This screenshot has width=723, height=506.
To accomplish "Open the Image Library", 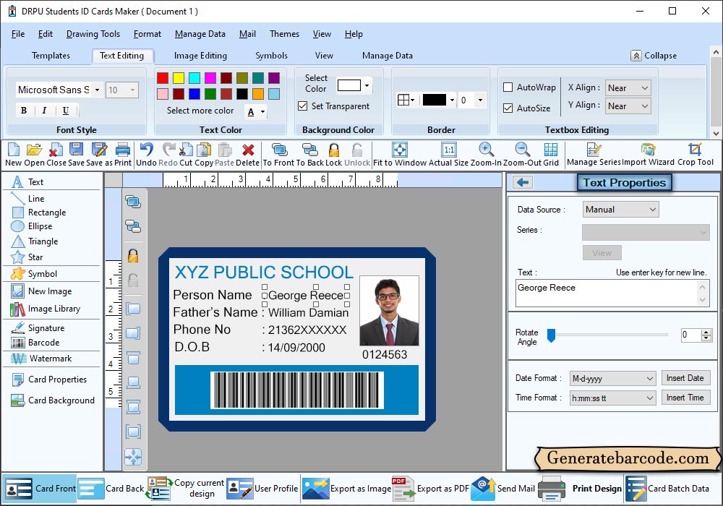I will click(x=45, y=309).
